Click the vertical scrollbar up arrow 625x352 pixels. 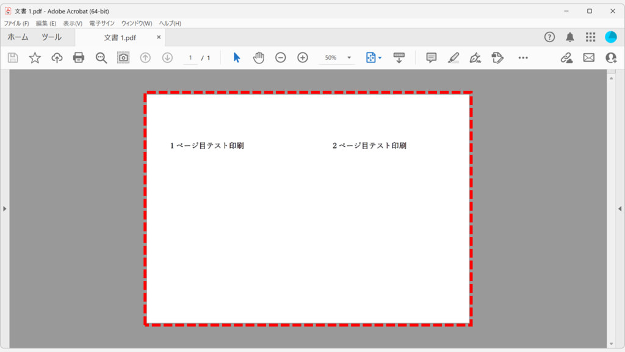click(612, 78)
